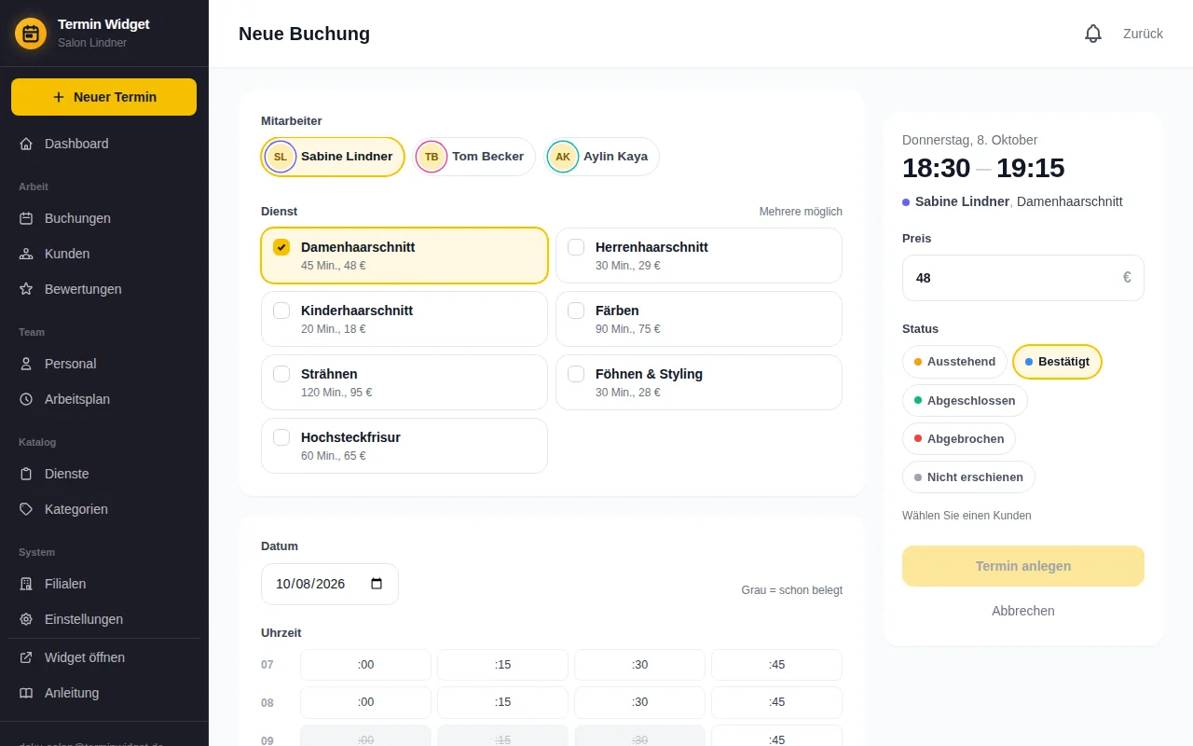1193x746 pixels.
Task: Click the Arbeitsplan clock icon
Action: coord(26,399)
